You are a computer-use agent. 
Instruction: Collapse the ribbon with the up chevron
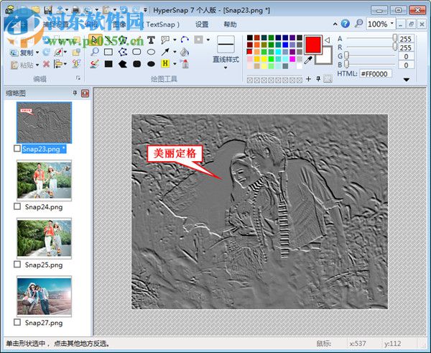[x=335, y=24]
